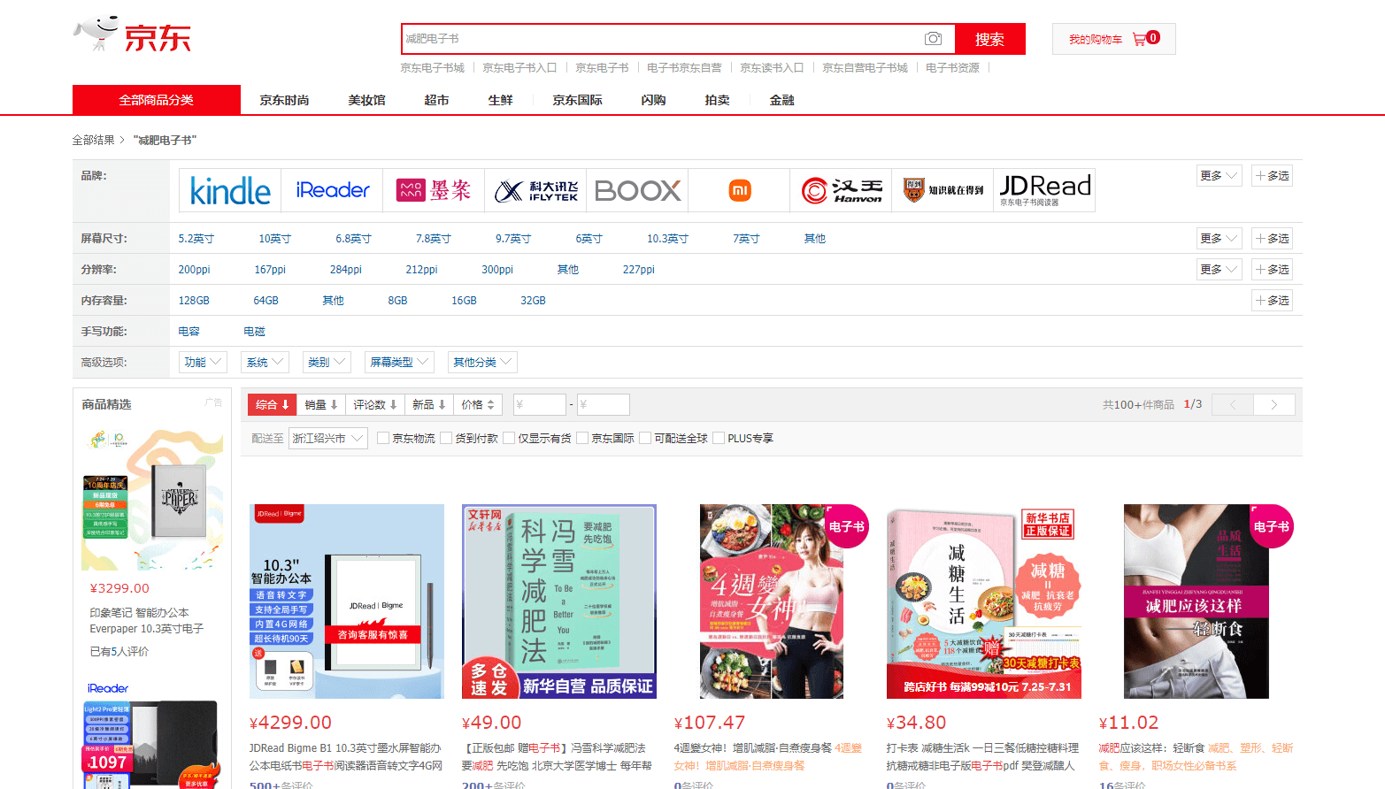Sort by 销量 tab
The width and height of the screenshot is (1385, 789).
point(321,405)
